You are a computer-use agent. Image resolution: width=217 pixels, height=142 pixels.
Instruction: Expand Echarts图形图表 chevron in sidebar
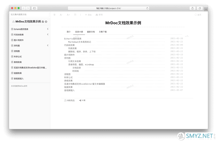point(48,29)
